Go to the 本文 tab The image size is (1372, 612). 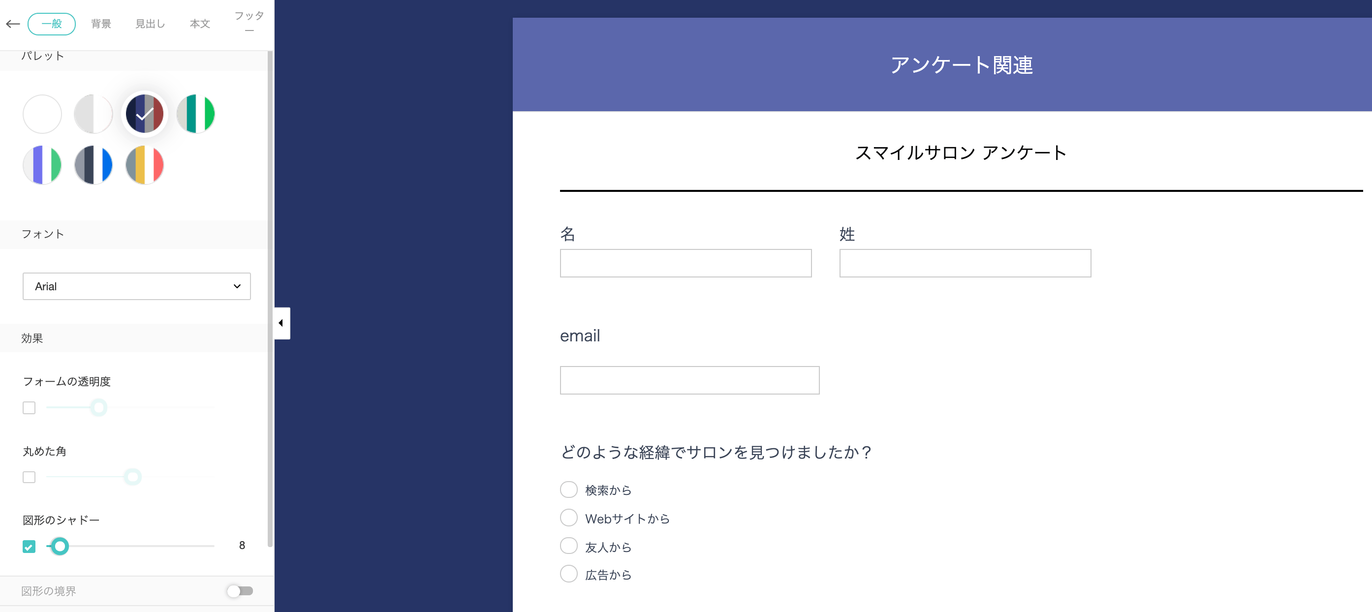200,24
